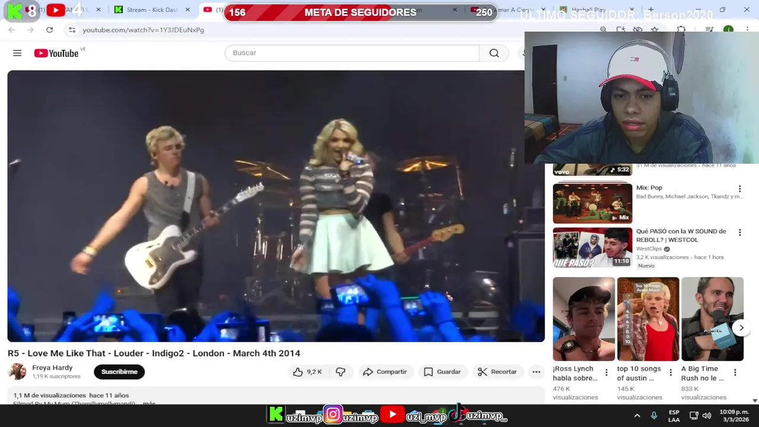Open options for "¡Ross Lynch habla sobre" short

[x=606, y=372]
